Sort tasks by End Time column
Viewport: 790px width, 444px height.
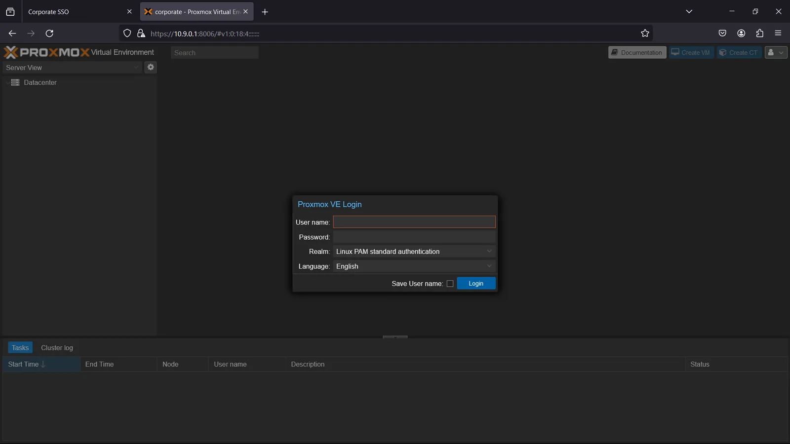[x=118, y=364]
